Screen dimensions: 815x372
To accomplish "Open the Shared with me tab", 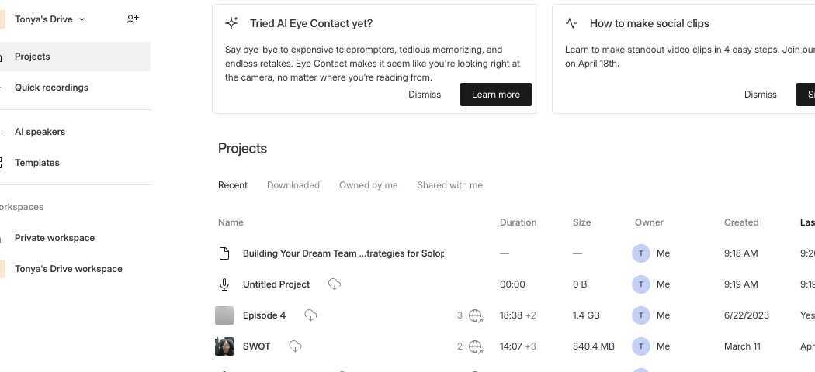I will (x=449, y=185).
